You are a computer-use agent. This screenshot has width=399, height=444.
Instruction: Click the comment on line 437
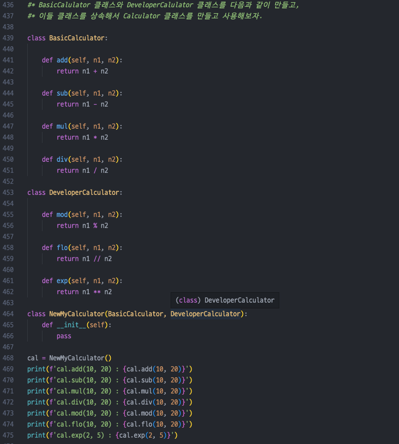[x=144, y=16]
